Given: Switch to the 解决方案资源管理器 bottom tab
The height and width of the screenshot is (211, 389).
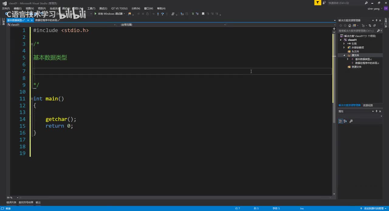Looking at the screenshot, I should pos(349,105).
